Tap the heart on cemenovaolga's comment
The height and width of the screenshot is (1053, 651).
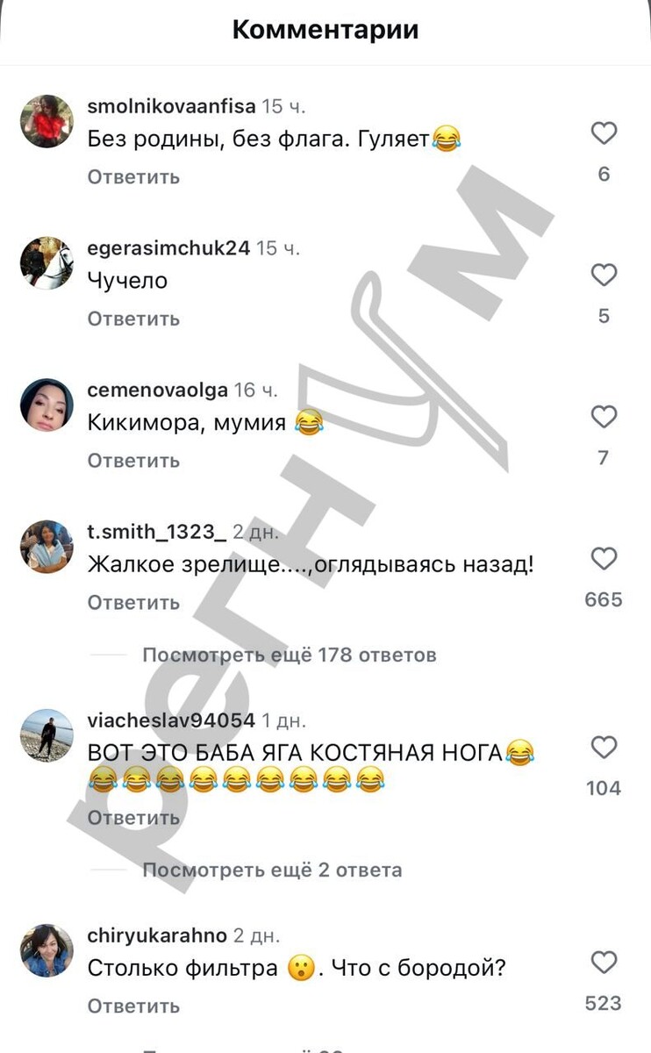coord(604,418)
